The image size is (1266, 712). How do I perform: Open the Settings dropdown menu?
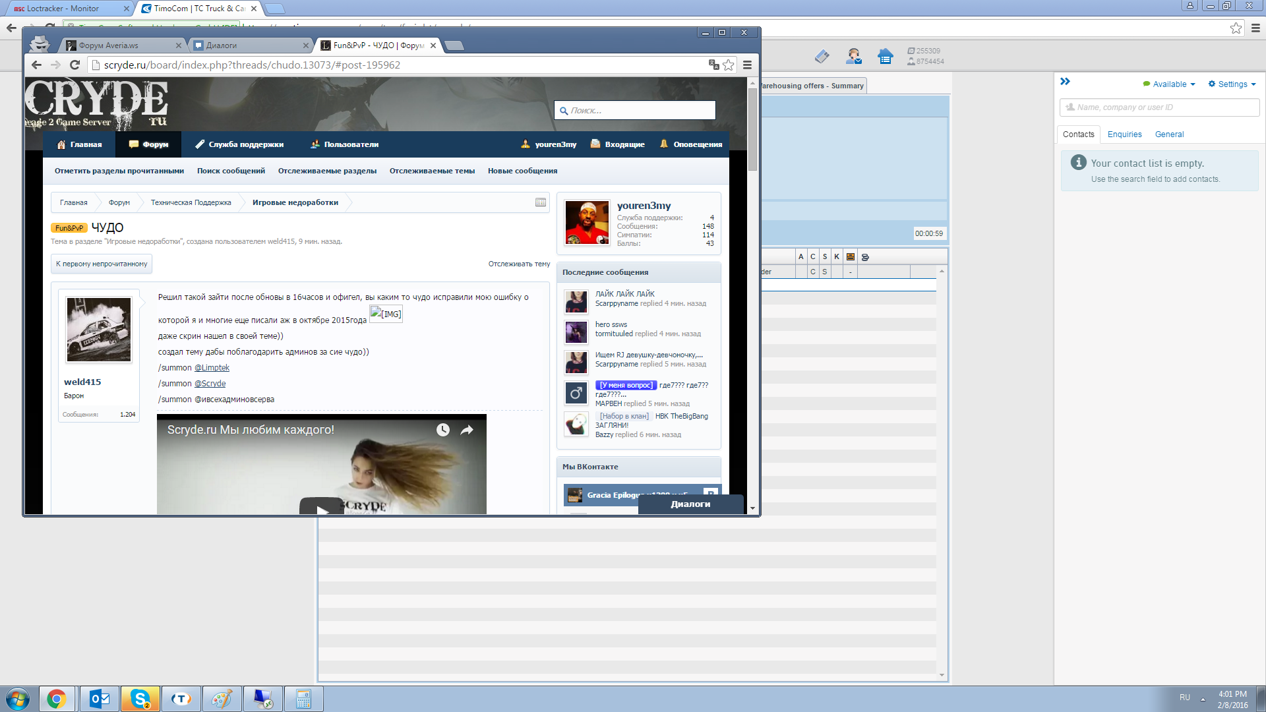click(1232, 84)
